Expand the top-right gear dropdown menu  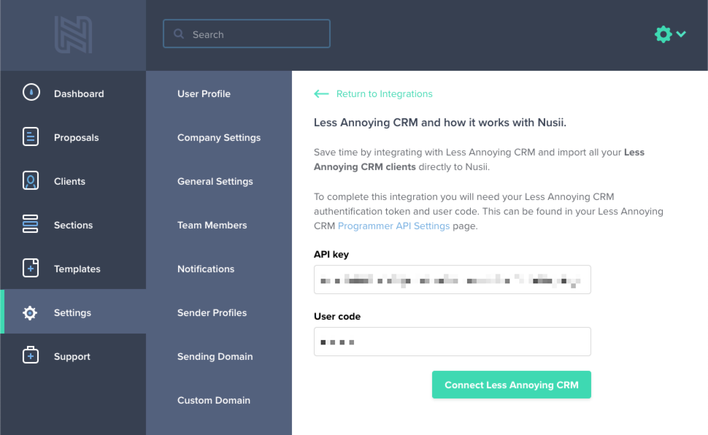click(670, 34)
